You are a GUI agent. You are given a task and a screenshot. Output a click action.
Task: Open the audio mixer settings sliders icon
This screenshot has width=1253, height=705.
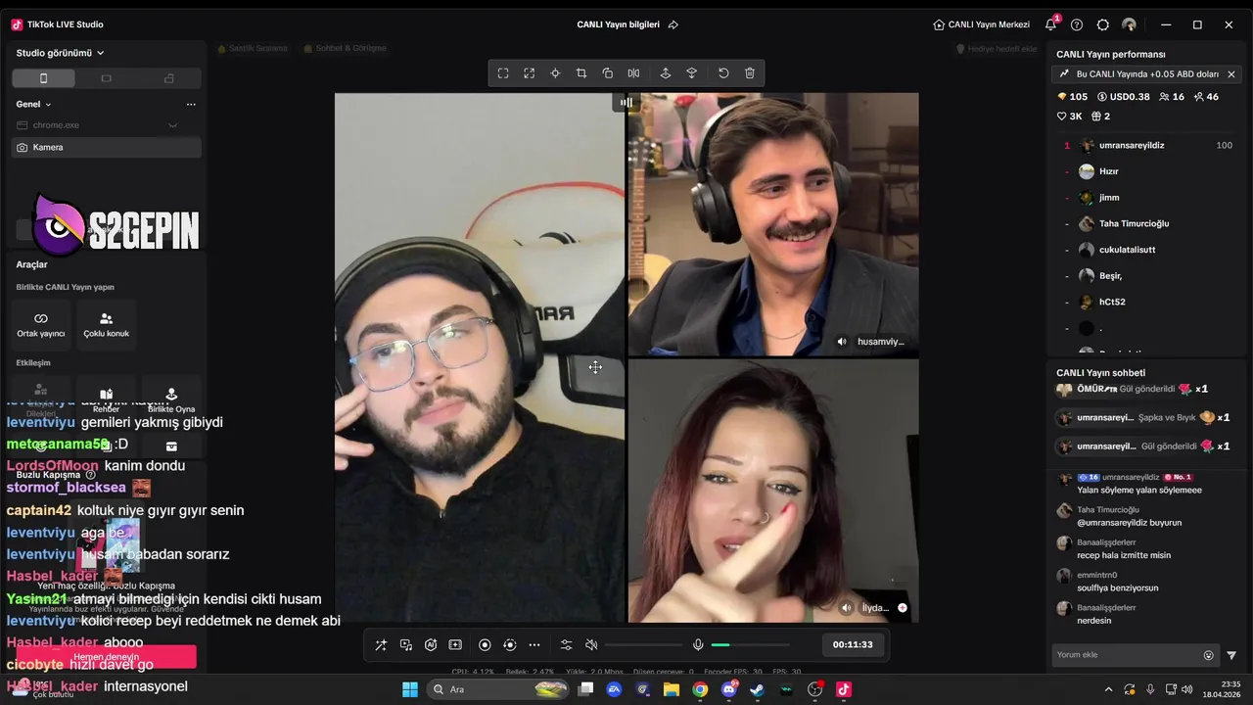point(566,644)
